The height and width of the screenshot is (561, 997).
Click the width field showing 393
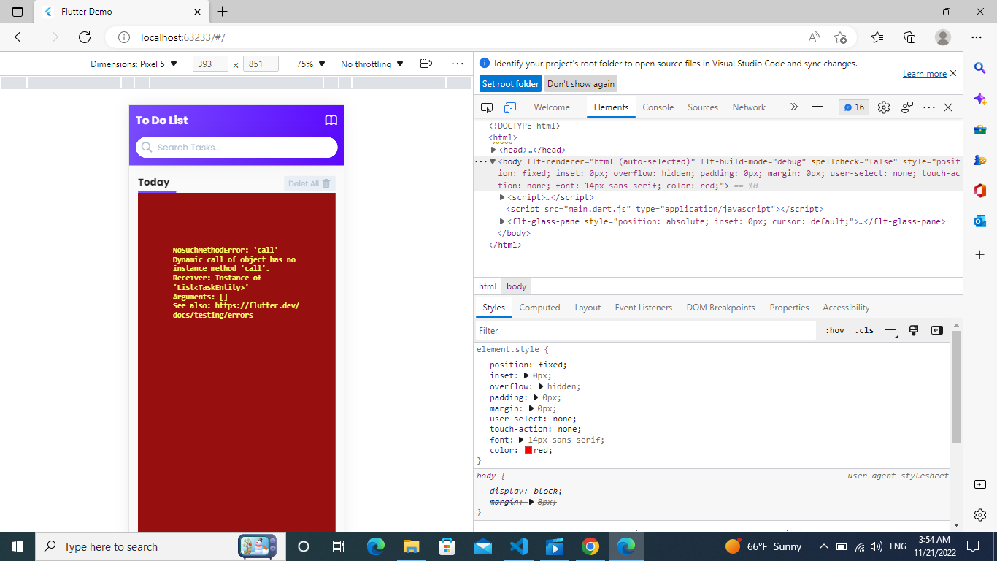(x=210, y=64)
